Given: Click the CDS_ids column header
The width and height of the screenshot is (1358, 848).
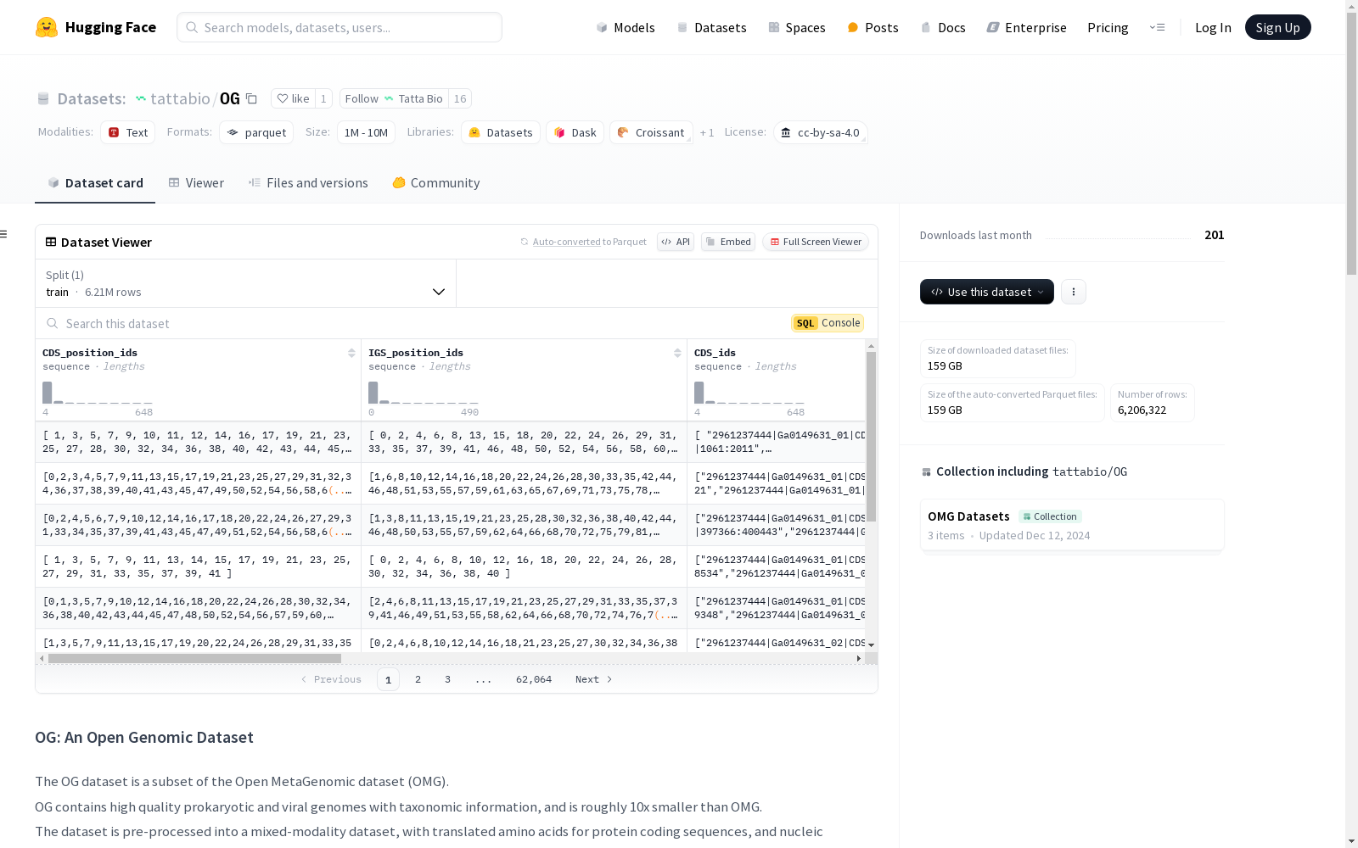Looking at the screenshot, I should (715, 353).
